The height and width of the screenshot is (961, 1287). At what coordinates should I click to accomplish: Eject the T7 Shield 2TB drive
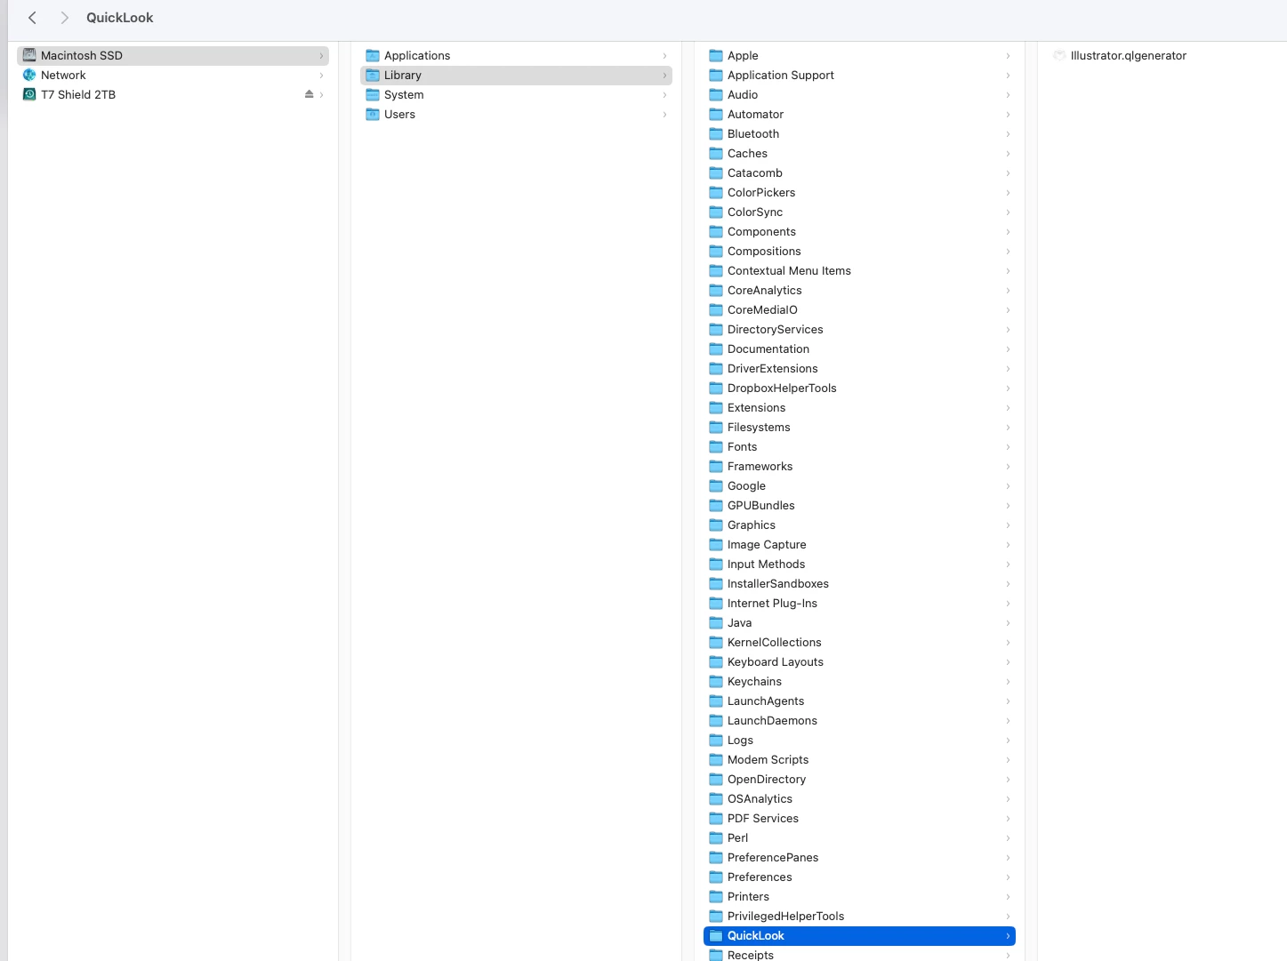pos(309,94)
